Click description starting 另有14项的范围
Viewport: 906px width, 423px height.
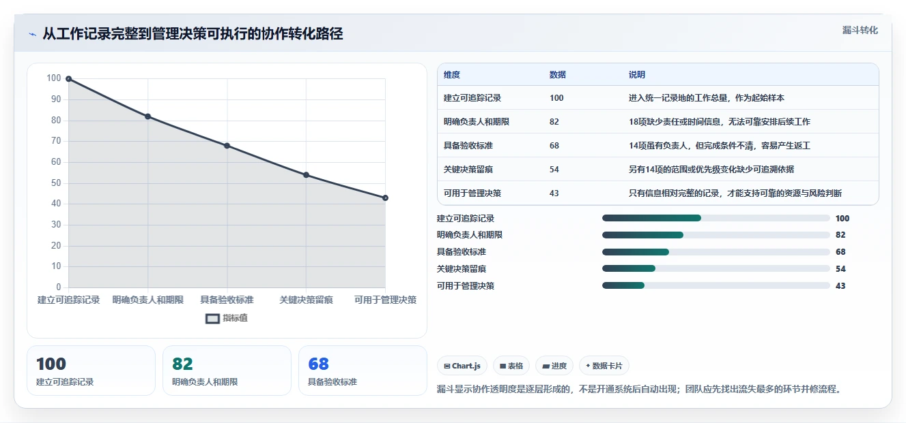click(x=711, y=170)
